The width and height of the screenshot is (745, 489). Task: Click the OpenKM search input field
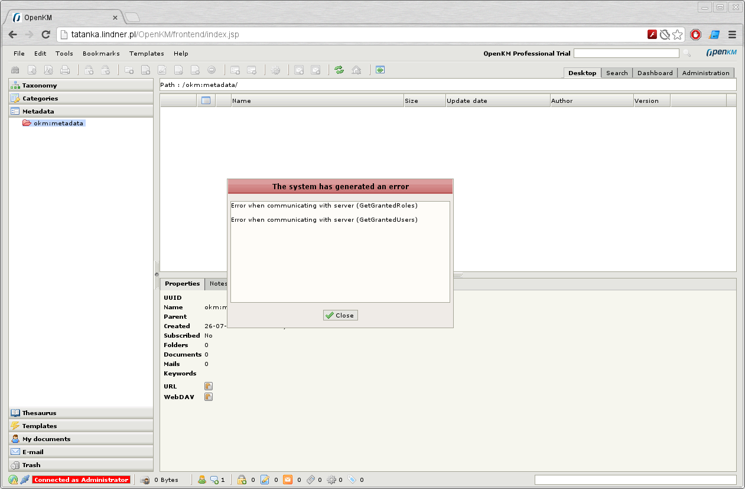click(626, 53)
